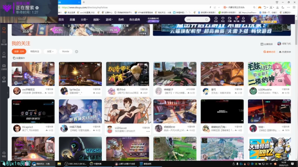
Task: Expand the 游戏 navigation dropdown
Action: [109, 19]
